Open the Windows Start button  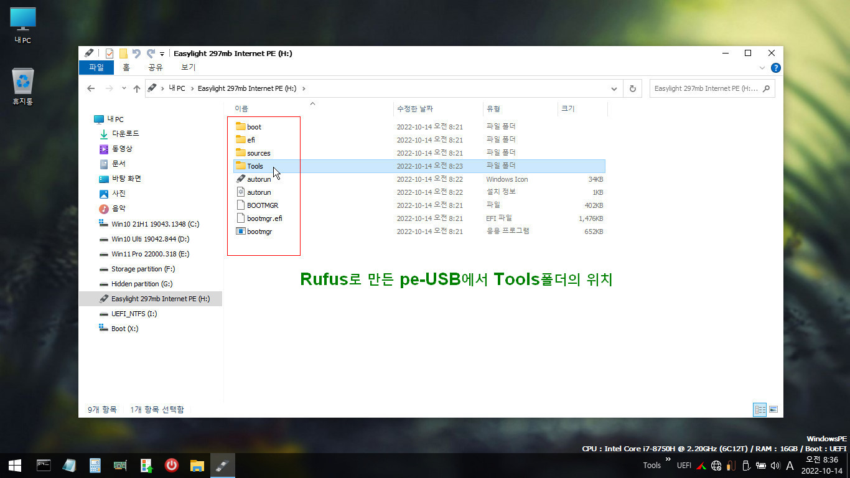(x=15, y=465)
